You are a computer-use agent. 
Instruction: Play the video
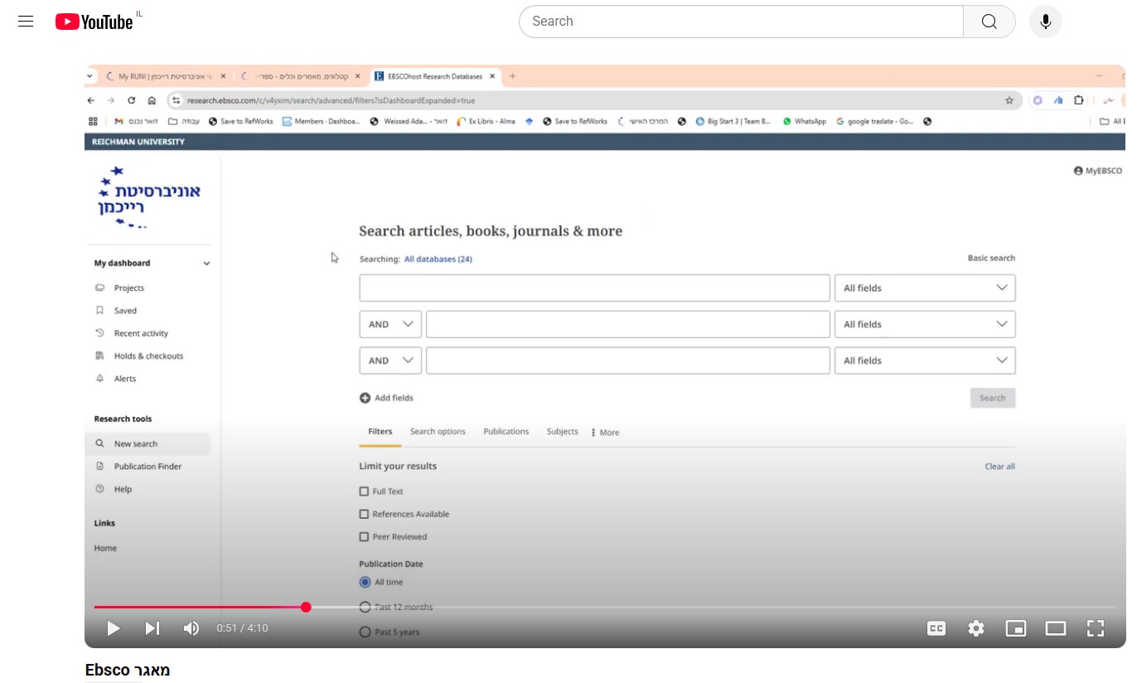tap(114, 628)
